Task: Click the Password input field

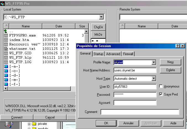Action: 135,95
